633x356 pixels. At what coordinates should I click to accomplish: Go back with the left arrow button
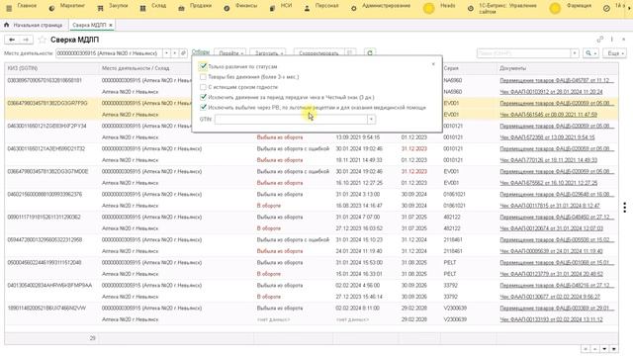[12, 40]
